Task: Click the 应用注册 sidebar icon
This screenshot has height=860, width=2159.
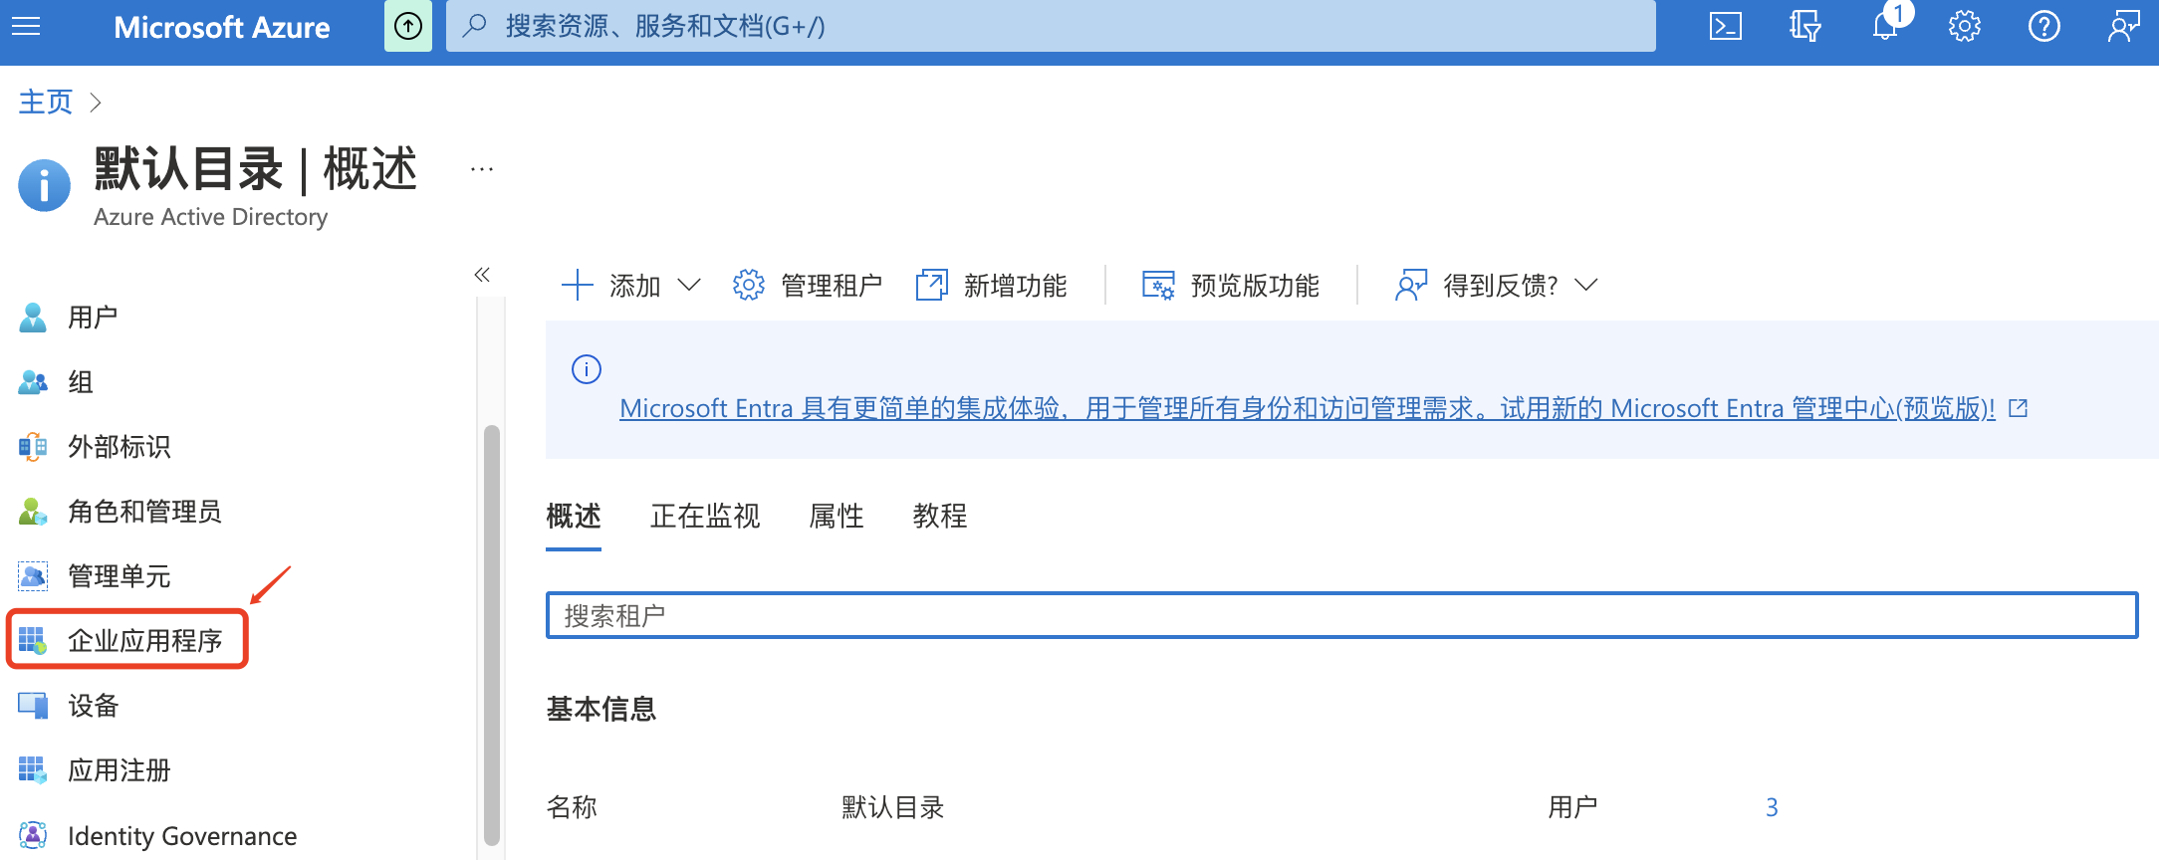Action: (x=33, y=770)
